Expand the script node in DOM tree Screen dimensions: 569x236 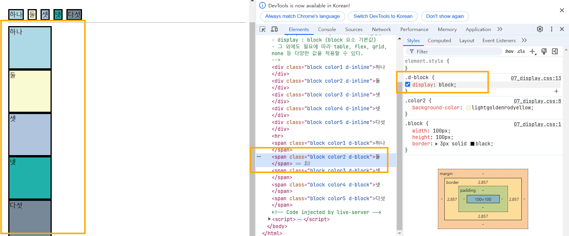click(269, 219)
